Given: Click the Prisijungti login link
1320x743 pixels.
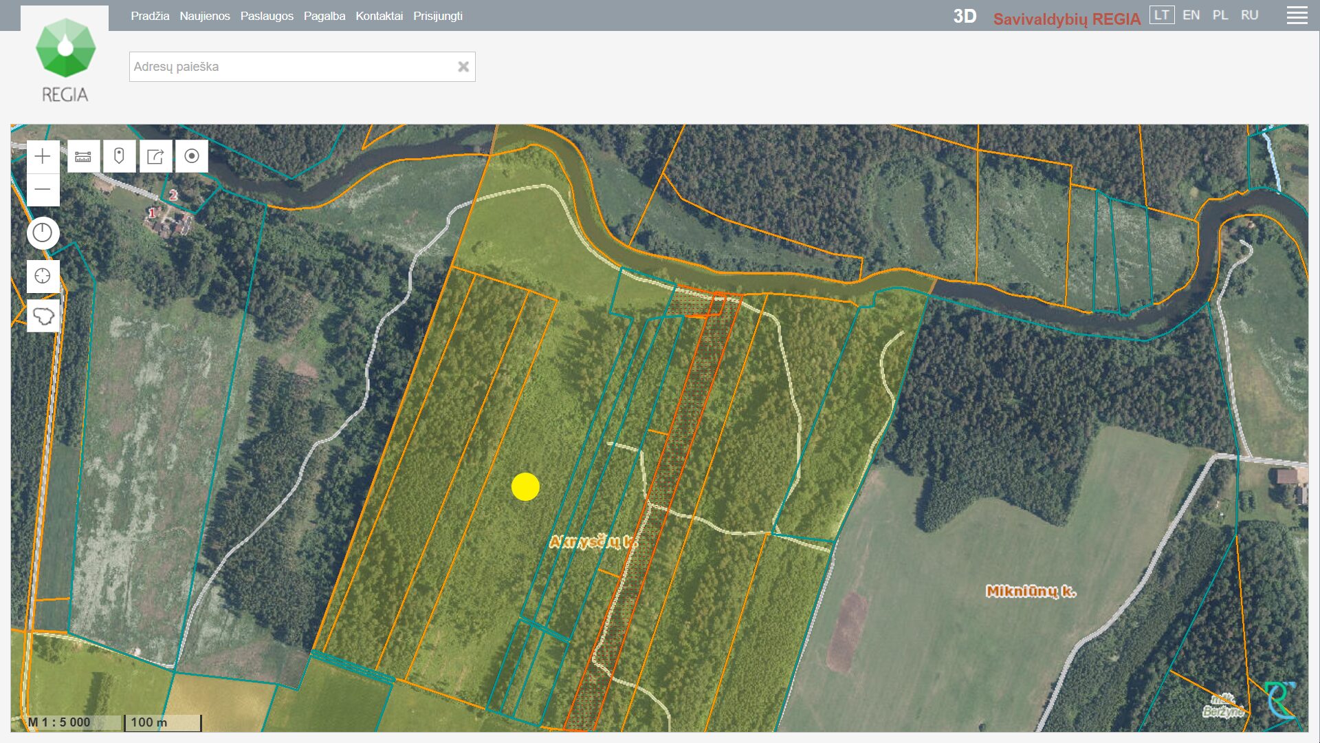Looking at the screenshot, I should pos(437,15).
